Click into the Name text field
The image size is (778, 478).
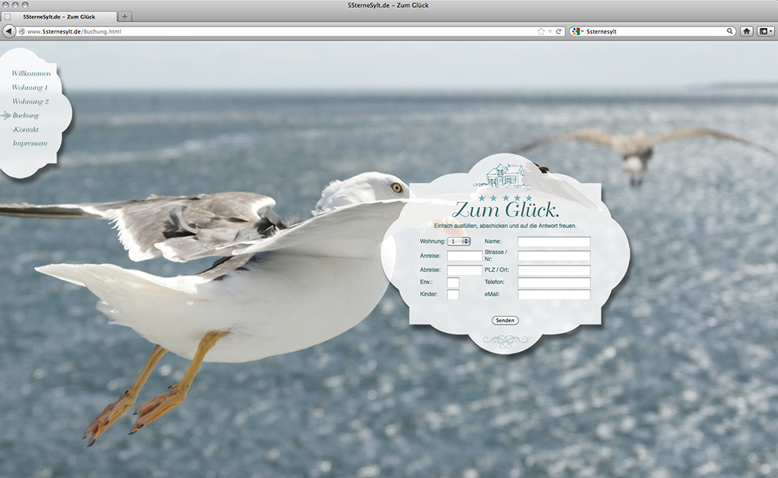click(x=554, y=241)
